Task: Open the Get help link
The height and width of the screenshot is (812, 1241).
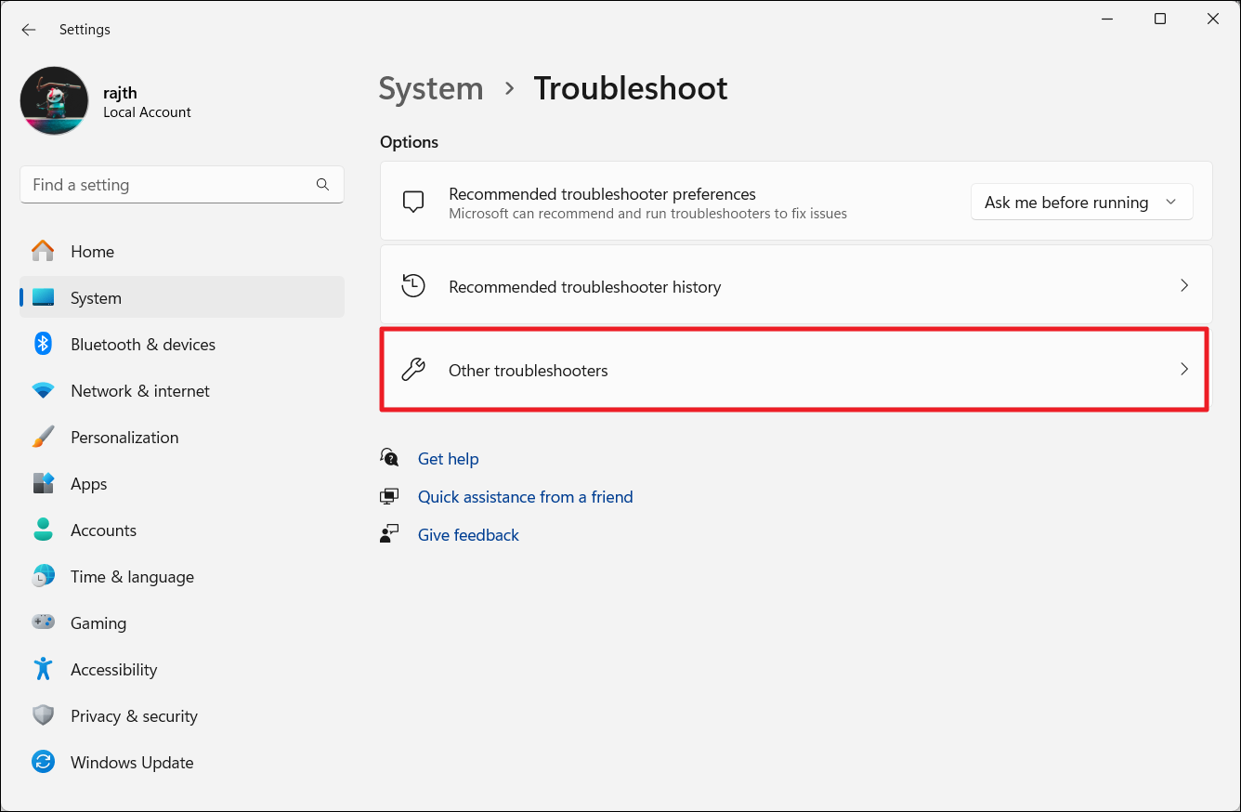Action: (448, 459)
